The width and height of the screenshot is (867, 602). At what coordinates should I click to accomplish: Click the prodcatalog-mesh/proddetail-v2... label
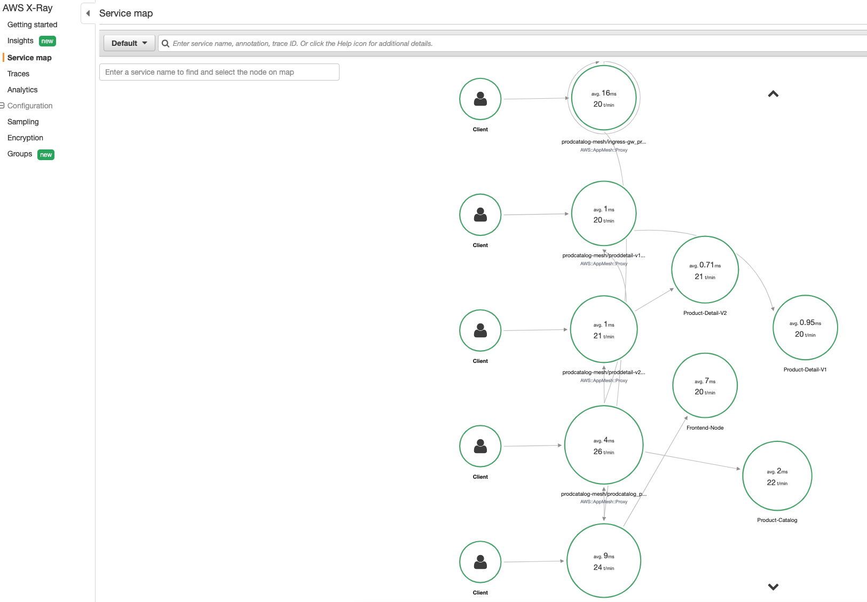click(604, 373)
